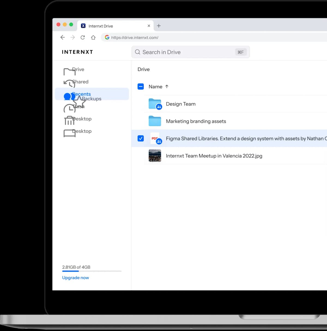Image resolution: width=327 pixels, height=331 pixels.
Task: Click the browser home icon
Action: (x=93, y=37)
